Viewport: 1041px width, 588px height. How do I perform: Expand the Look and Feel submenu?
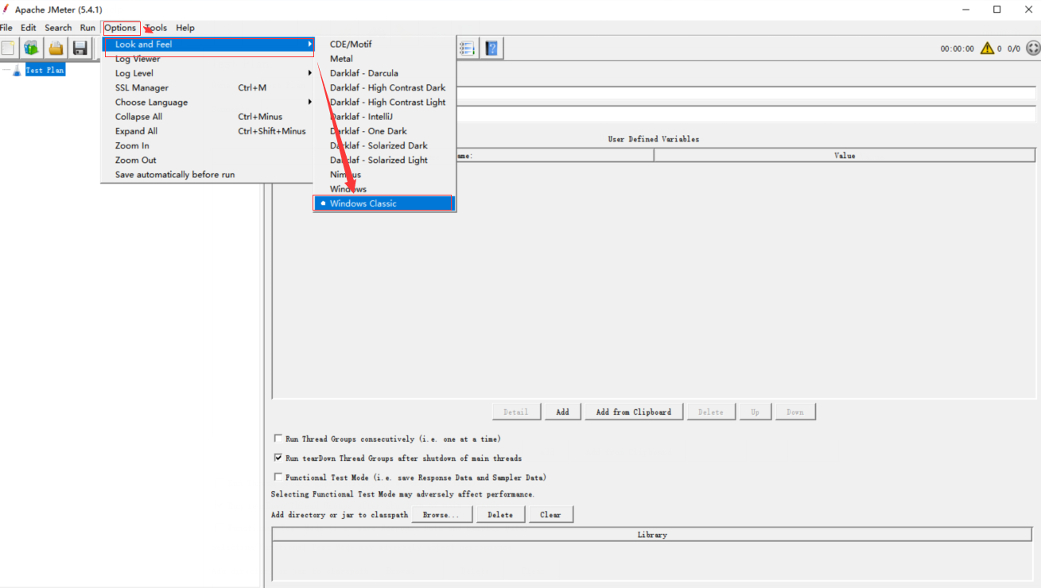tap(207, 44)
